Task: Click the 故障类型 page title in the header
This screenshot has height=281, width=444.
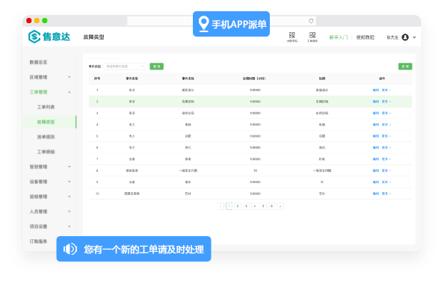Action: pos(93,37)
